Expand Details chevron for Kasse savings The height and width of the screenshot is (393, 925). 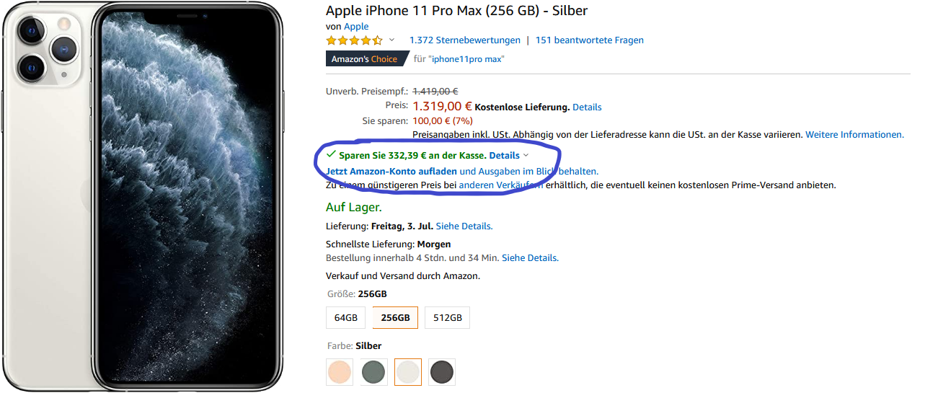pos(526,155)
